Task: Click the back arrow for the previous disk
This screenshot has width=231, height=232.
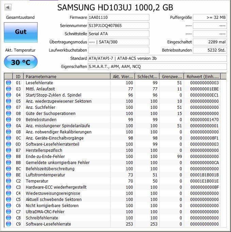Action: [x=8, y=7]
